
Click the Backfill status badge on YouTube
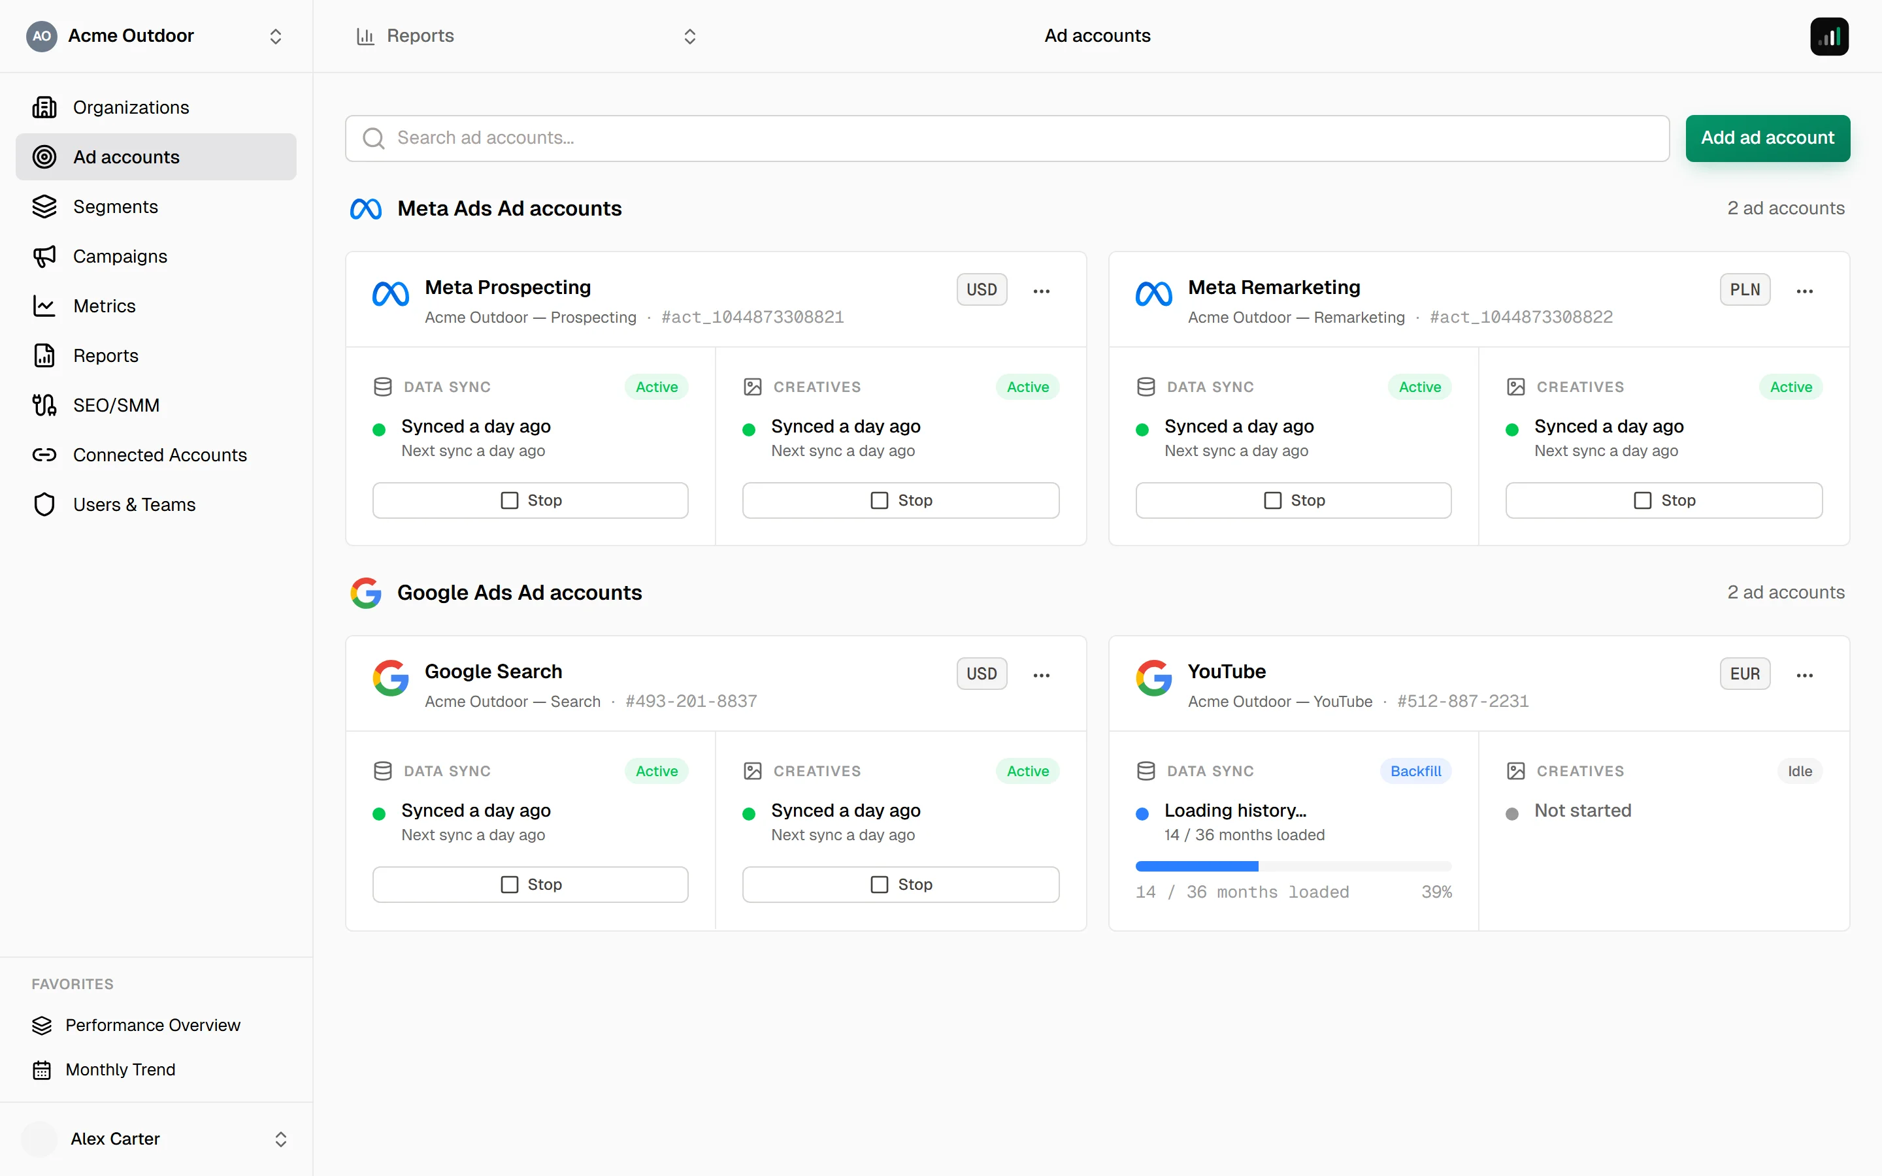pos(1415,771)
